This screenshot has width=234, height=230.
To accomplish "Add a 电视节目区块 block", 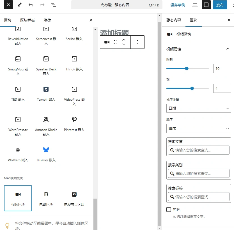I will (x=74, y=198).
